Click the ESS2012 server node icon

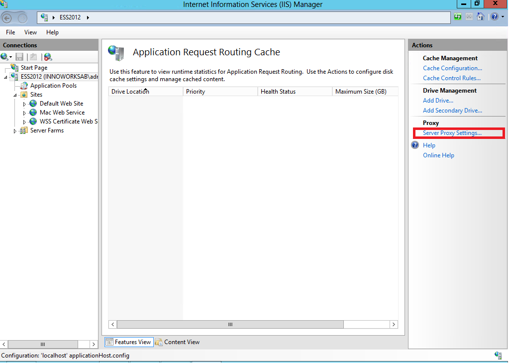point(14,77)
